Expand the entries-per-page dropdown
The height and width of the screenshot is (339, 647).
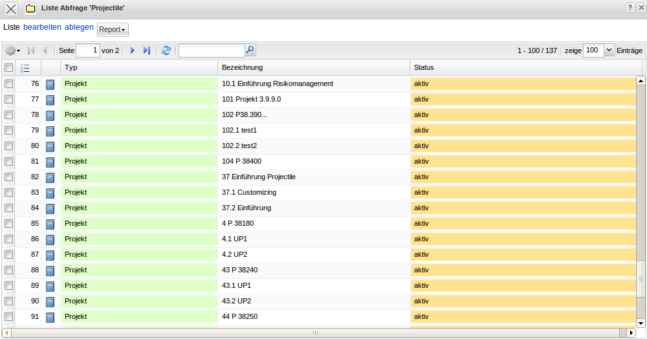[x=609, y=50]
